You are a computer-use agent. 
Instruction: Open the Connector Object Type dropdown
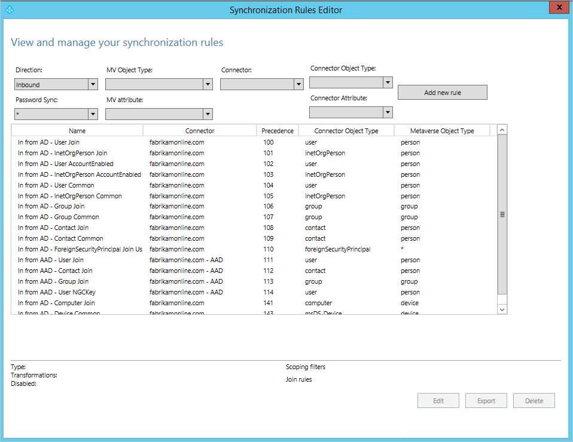(x=388, y=82)
